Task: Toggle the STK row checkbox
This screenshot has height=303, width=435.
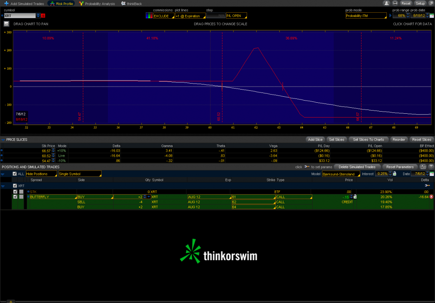Action: pyautogui.click(x=15, y=191)
